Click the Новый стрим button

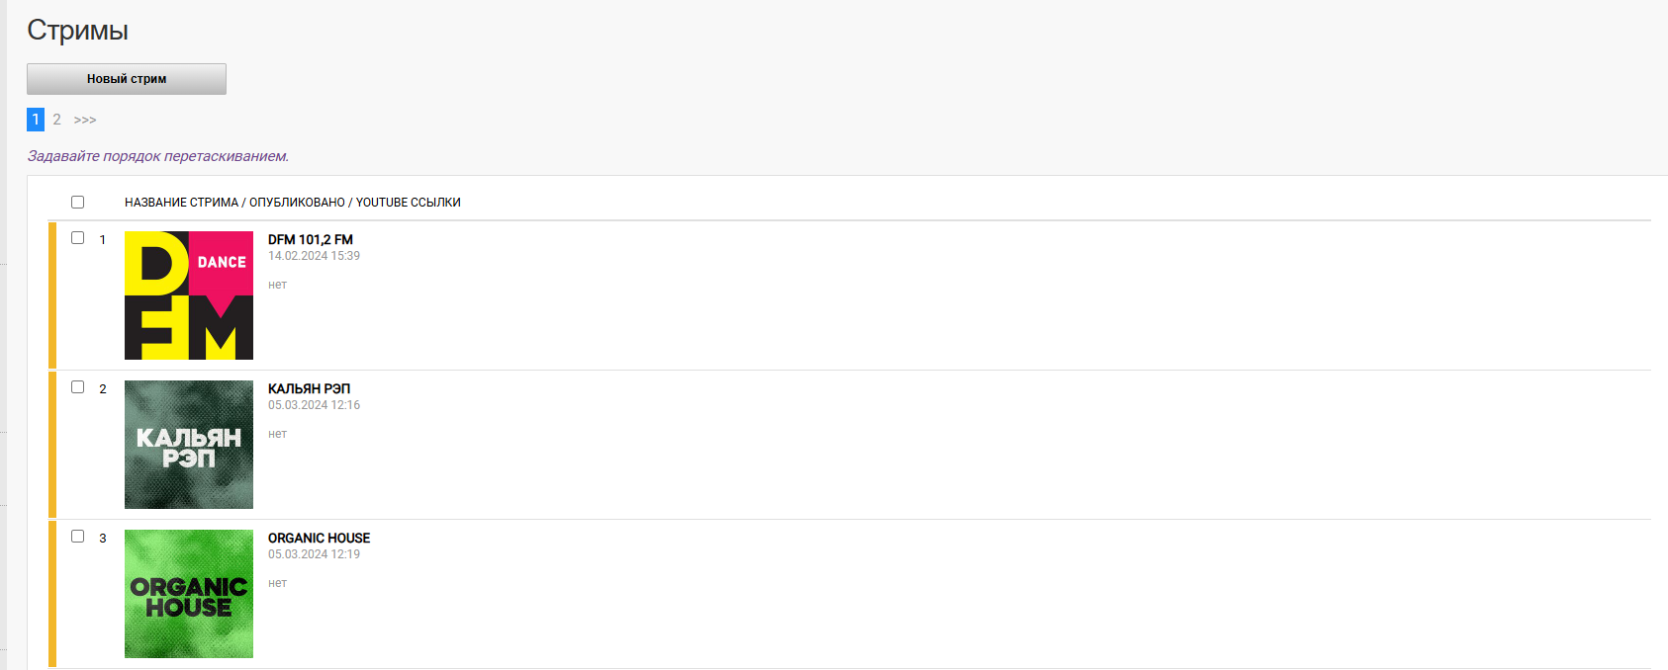pos(127,79)
